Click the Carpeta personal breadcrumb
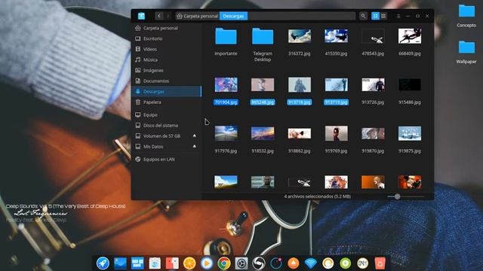483x271 pixels. (198, 16)
